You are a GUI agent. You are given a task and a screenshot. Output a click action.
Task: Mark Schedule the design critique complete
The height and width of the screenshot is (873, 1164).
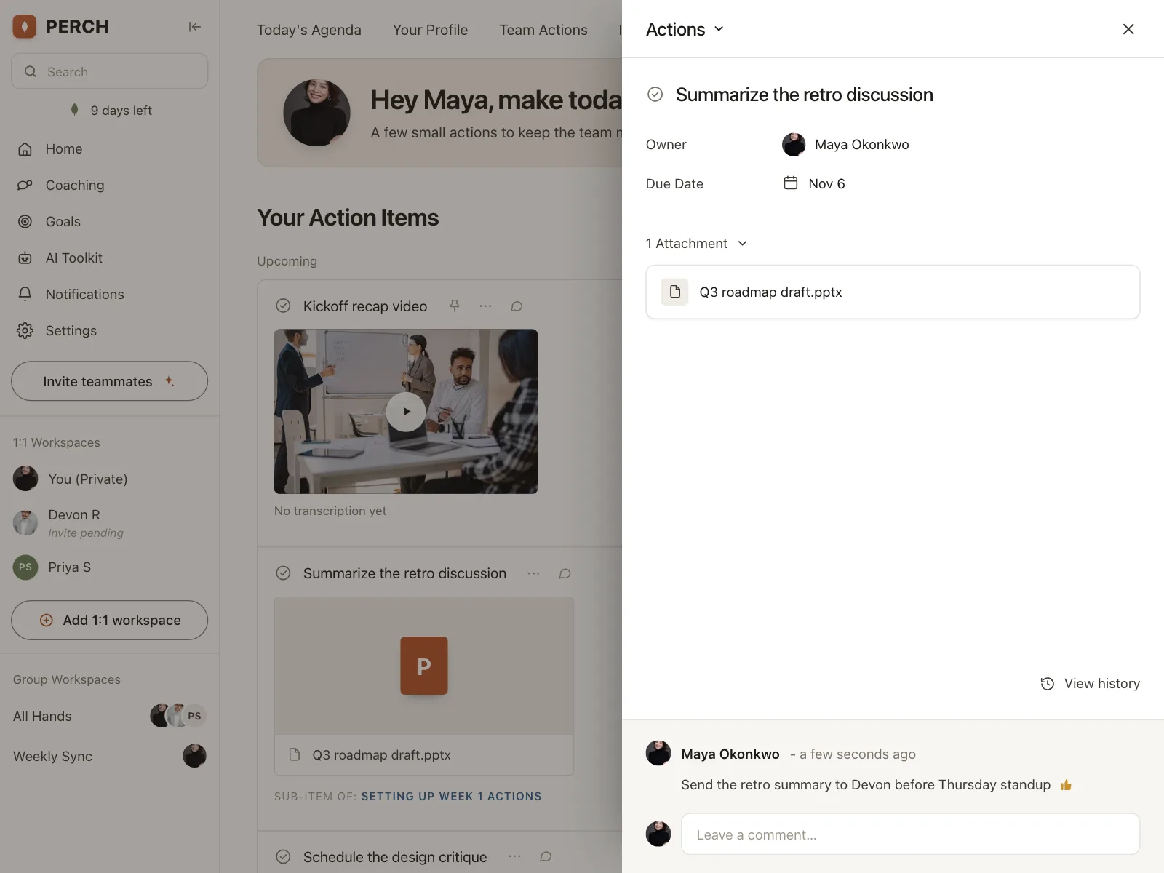point(283,856)
